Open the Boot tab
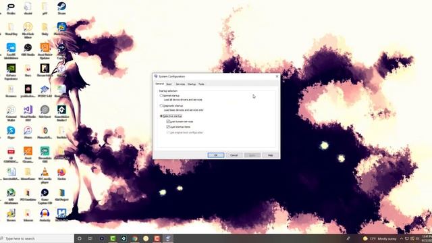This screenshot has height=243, width=432. [169, 84]
